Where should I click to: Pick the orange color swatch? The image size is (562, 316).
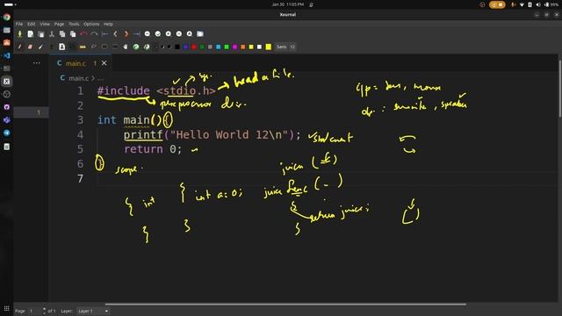[x=243, y=47]
